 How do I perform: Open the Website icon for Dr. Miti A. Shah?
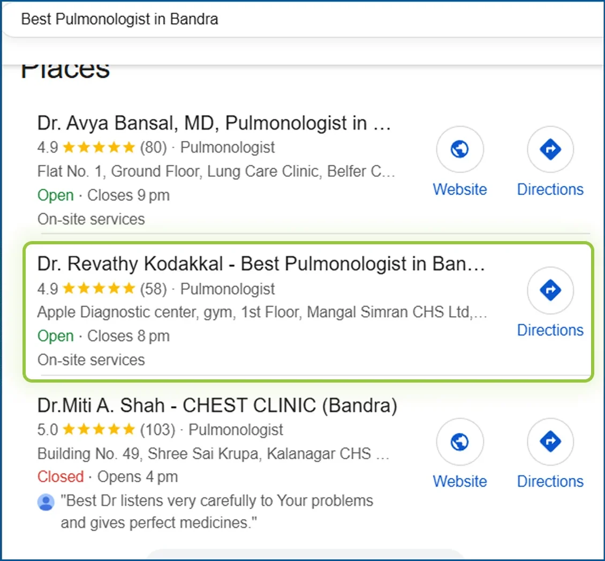tap(459, 442)
